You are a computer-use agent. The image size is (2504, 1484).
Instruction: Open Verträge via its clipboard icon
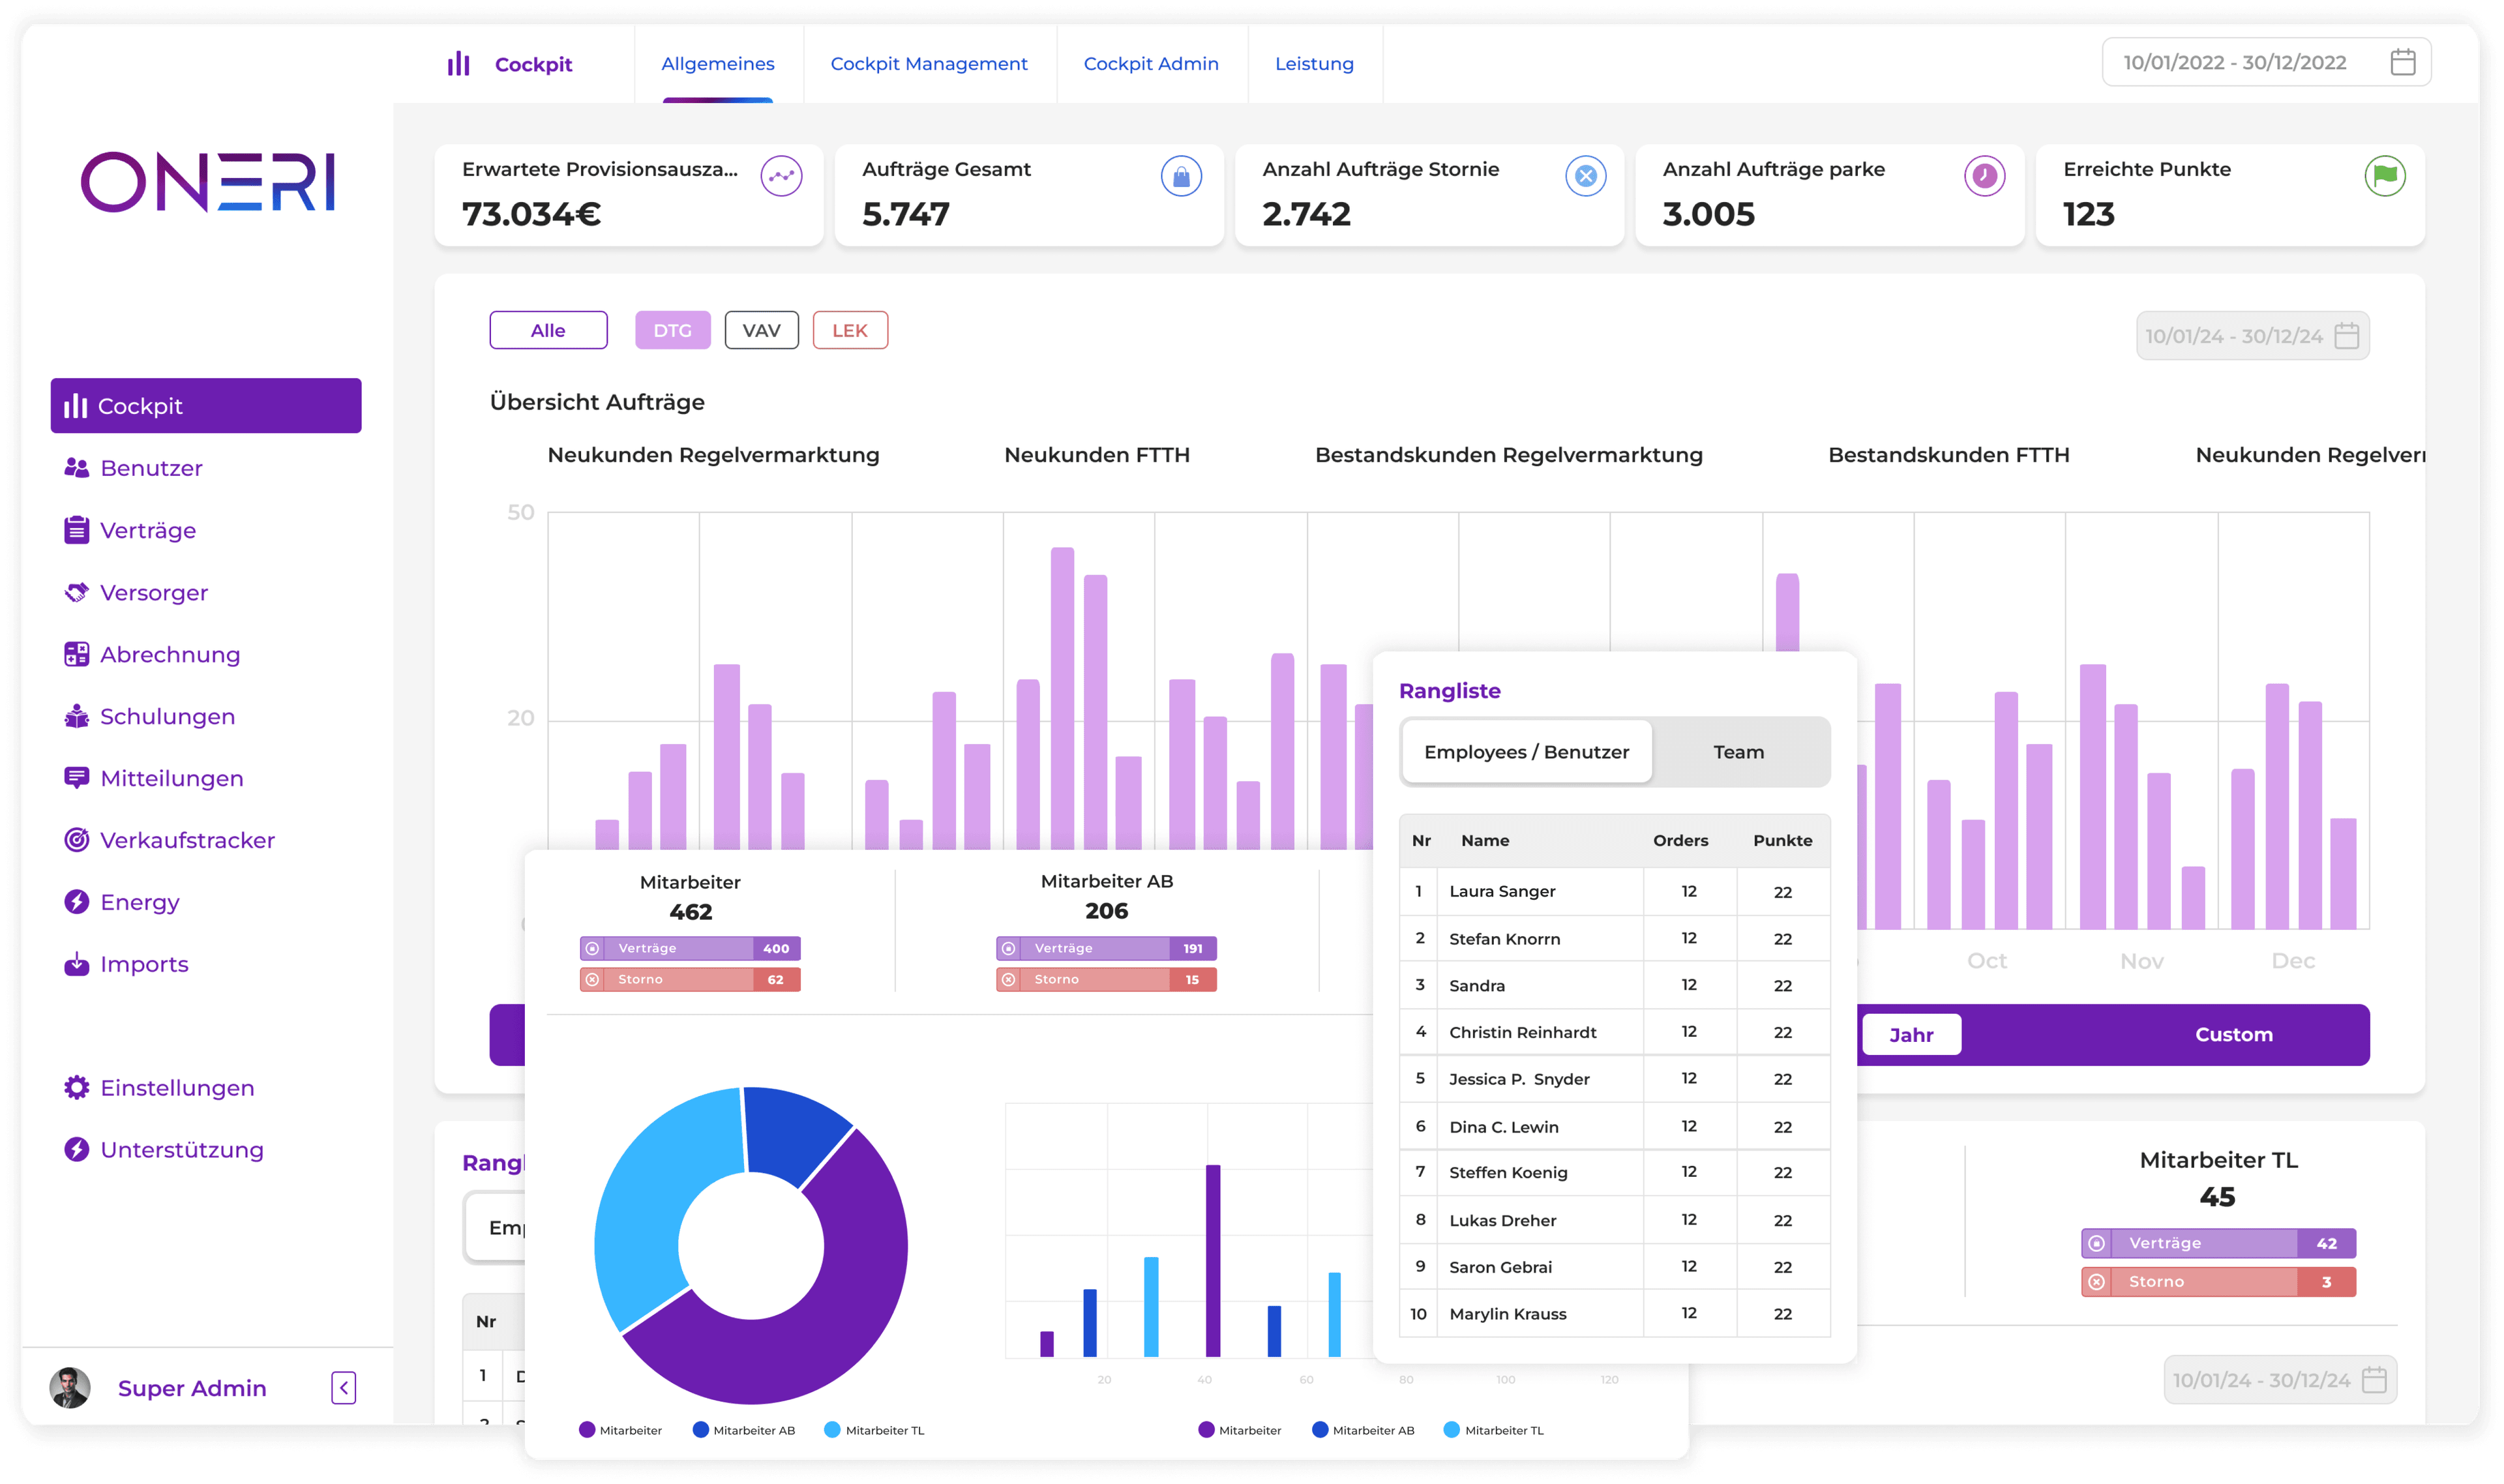(x=76, y=530)
